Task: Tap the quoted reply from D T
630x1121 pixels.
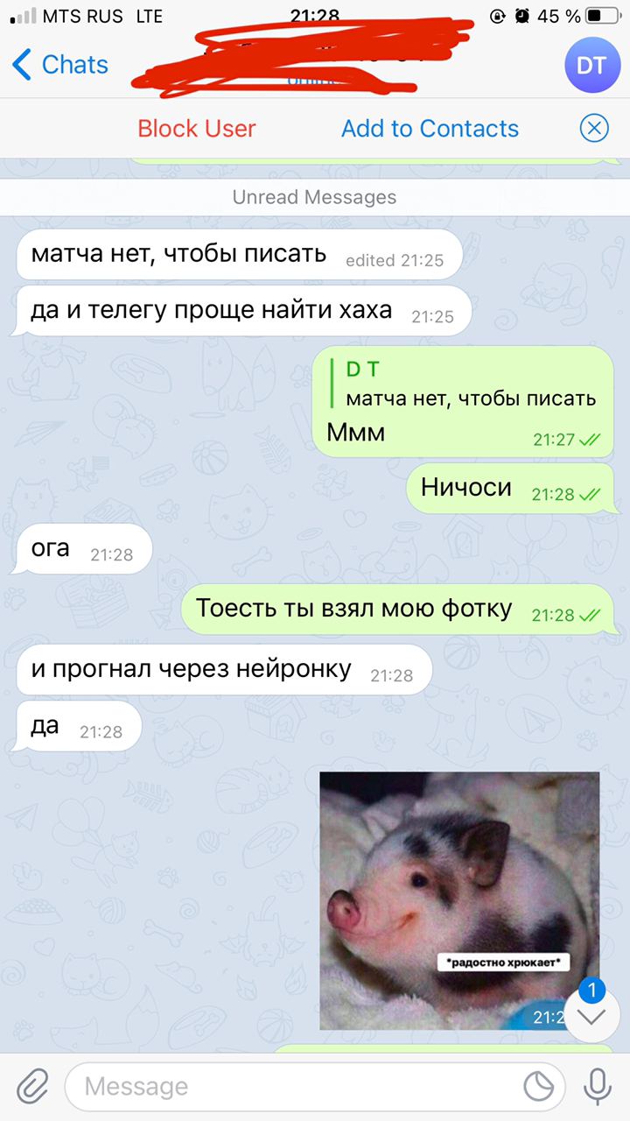Action: pos(464,385)
